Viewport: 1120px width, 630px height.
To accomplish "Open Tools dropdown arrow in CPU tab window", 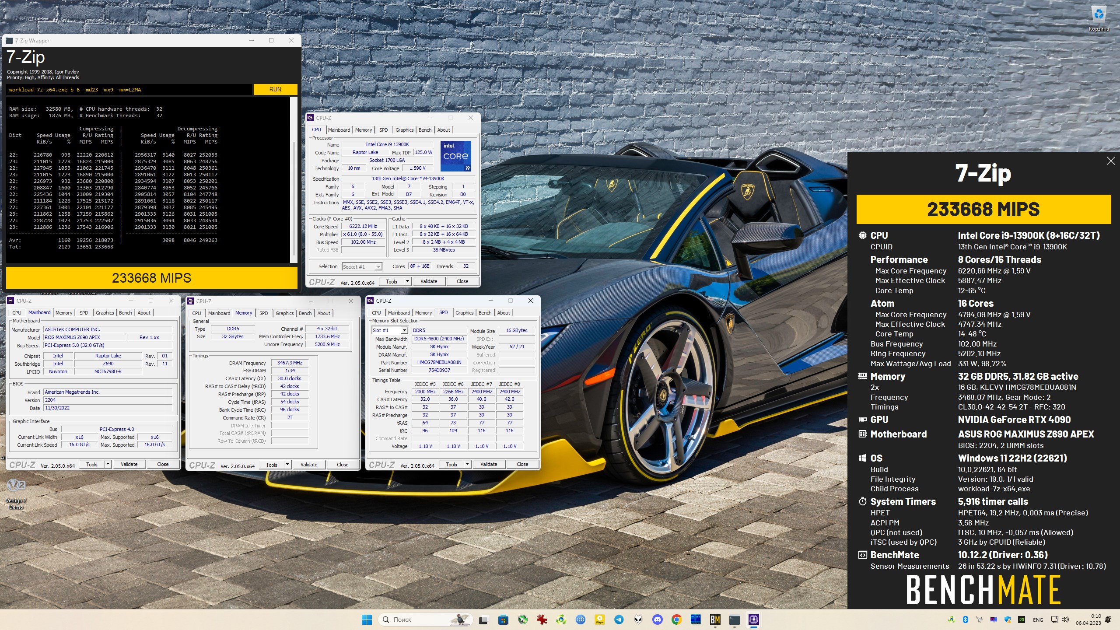I will click(407, 281).
